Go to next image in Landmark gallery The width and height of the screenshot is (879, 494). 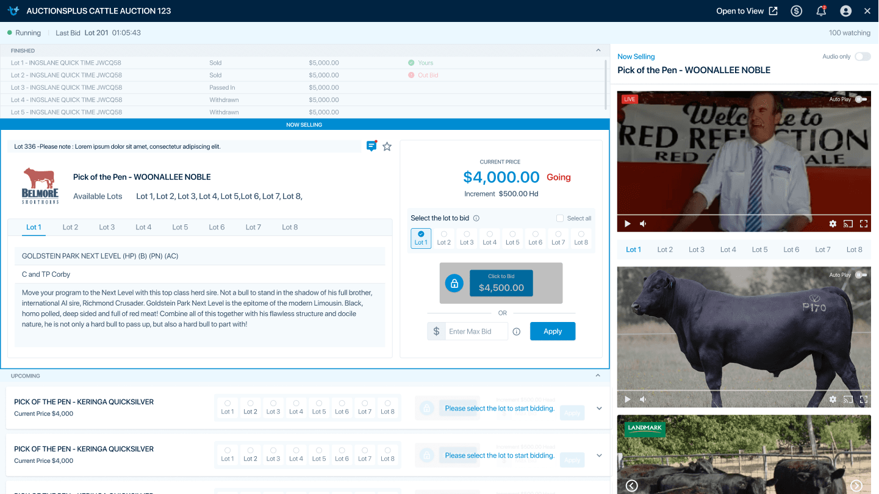coord(856,485)
